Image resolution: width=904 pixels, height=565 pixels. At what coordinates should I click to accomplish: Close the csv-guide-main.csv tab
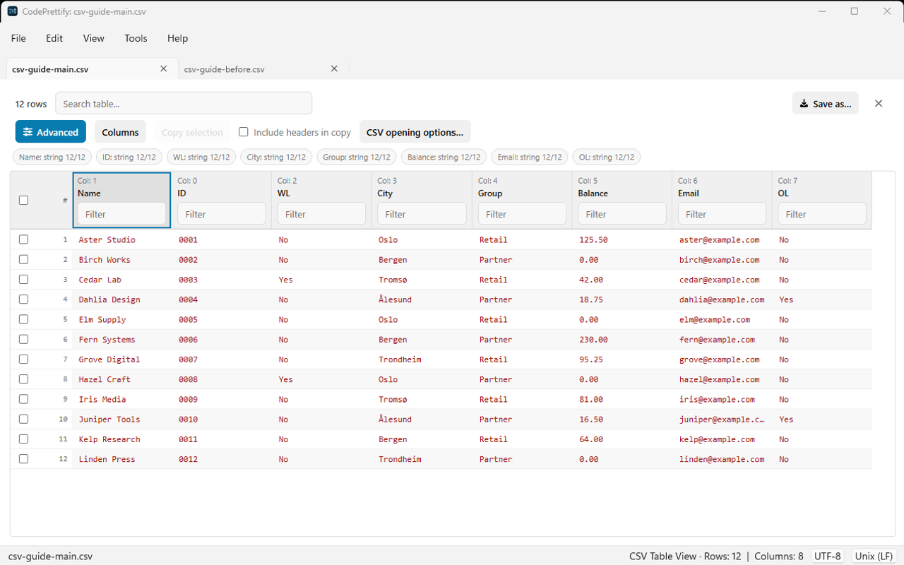[x=164, y=69]
